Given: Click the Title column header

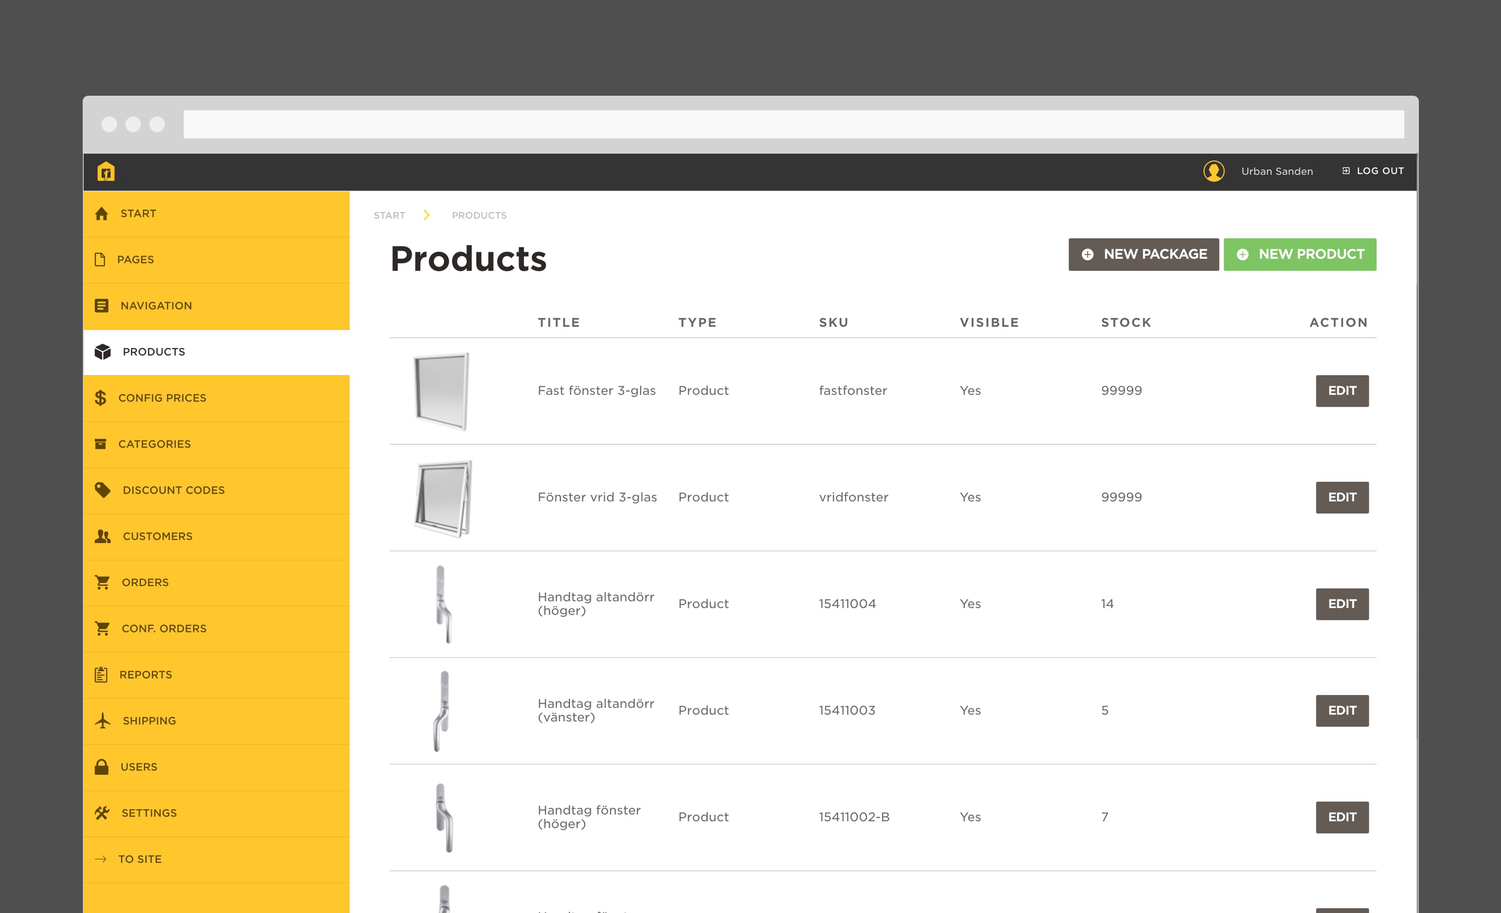Looking at the screenshot, I should [559, 323].
